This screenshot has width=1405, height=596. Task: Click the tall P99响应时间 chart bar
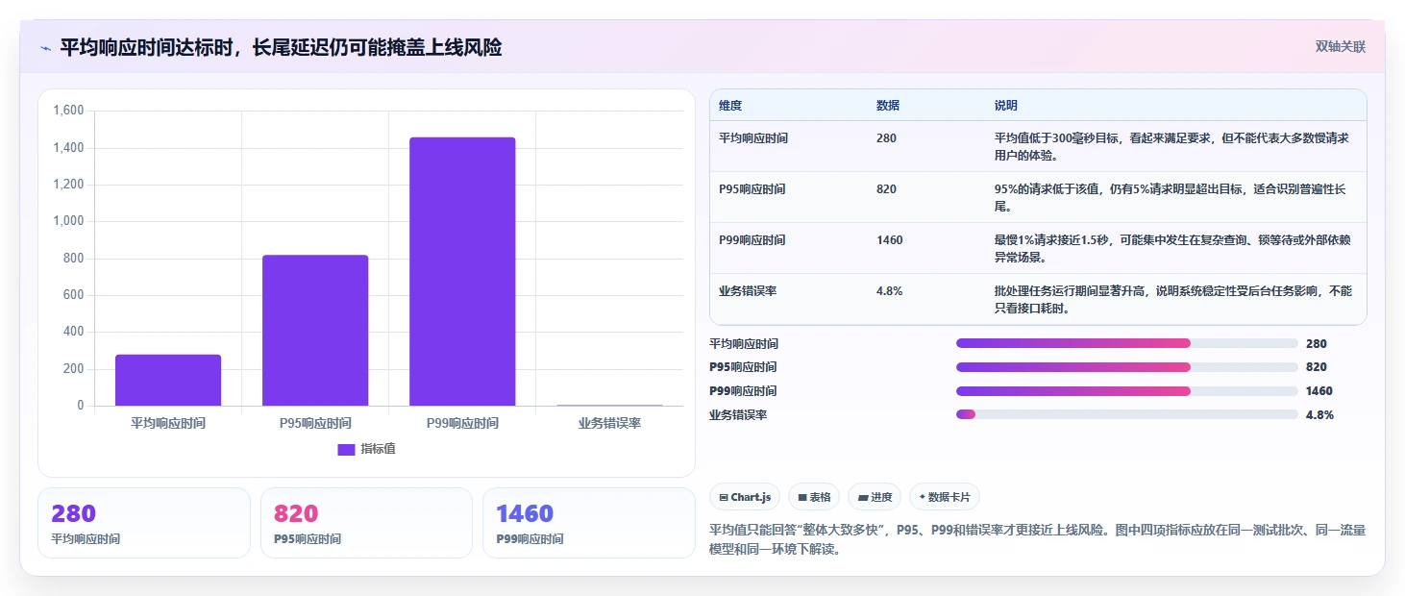462,271
